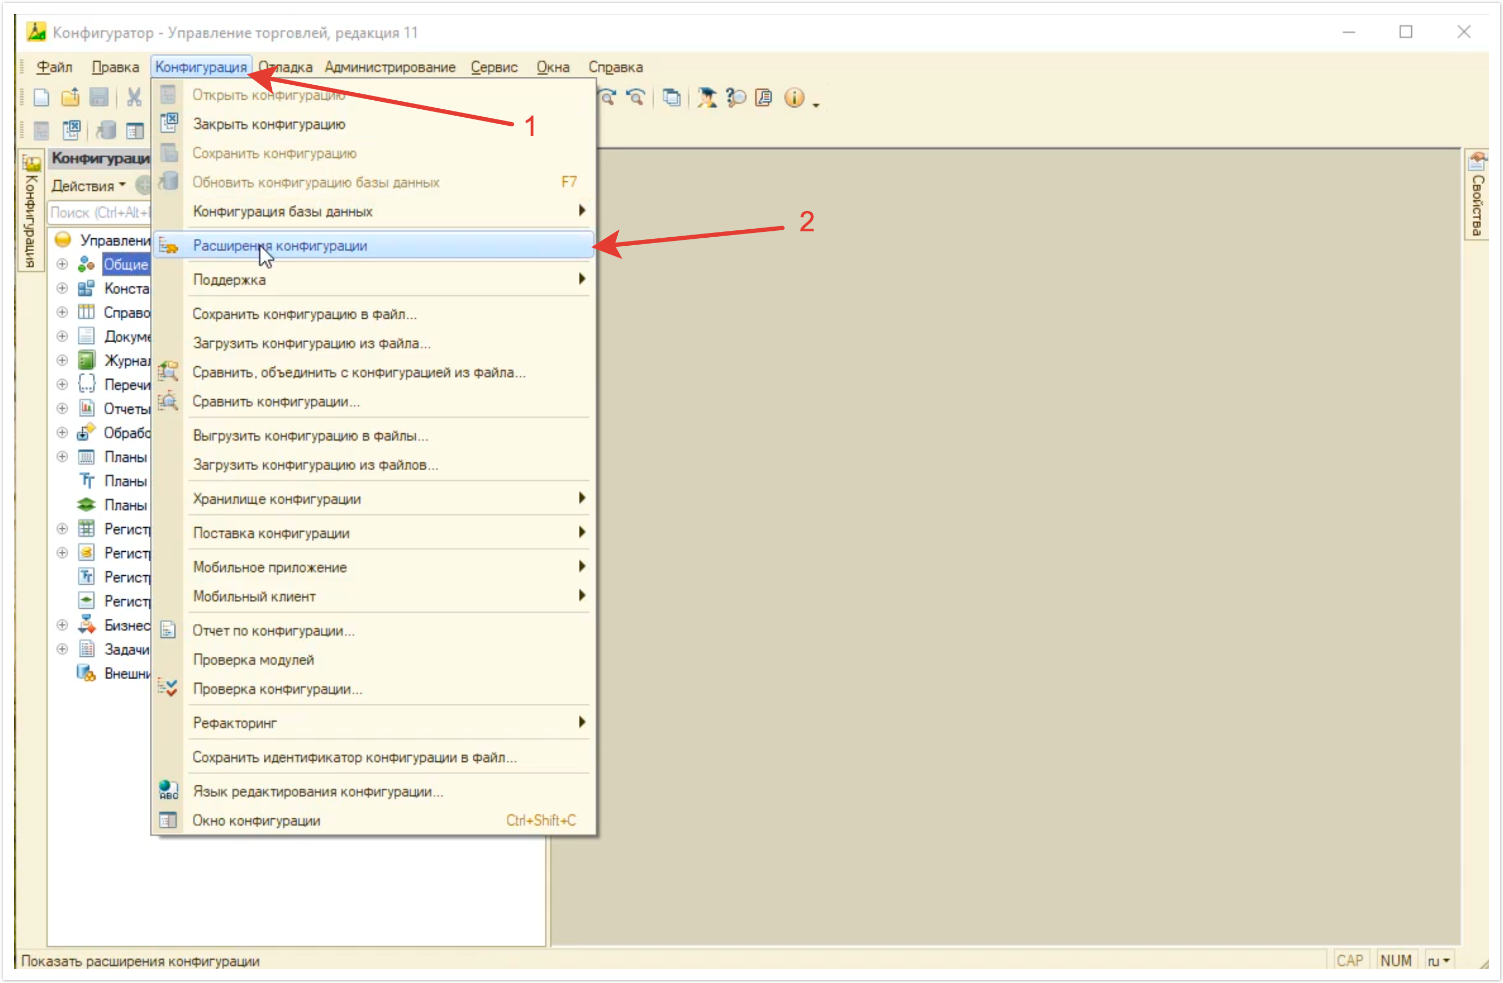Image resolution: width=1503 pixels, height=983 pixels.
Task: Open the Поддержка submenu
Action: tap(229, 280)
